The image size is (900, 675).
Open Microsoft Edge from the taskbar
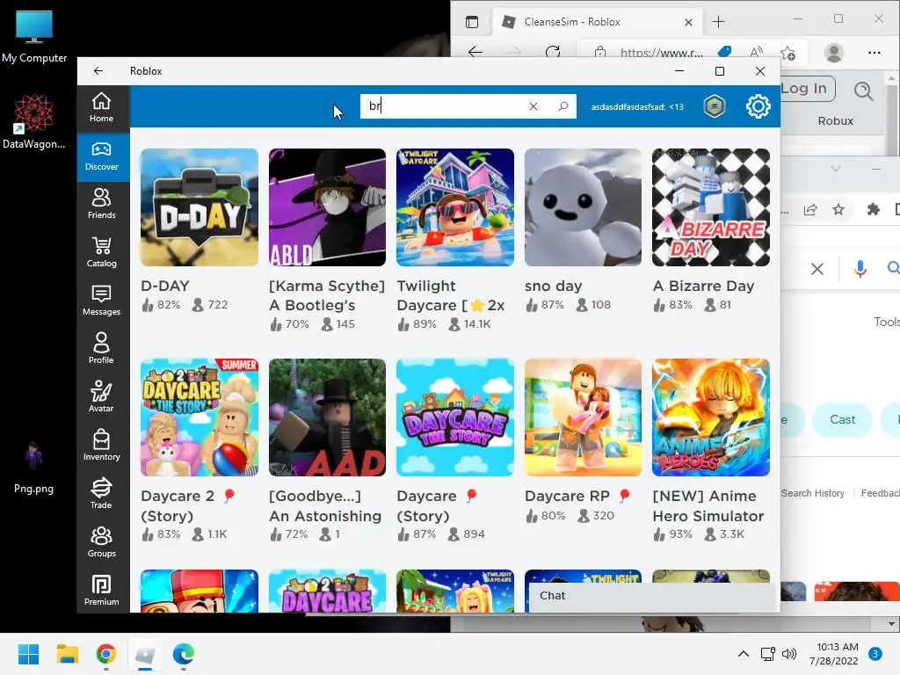point(184,654)
